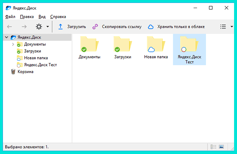237x154 pixels.
Task: Click the Документы label under its folder
Action: [90, 57]
